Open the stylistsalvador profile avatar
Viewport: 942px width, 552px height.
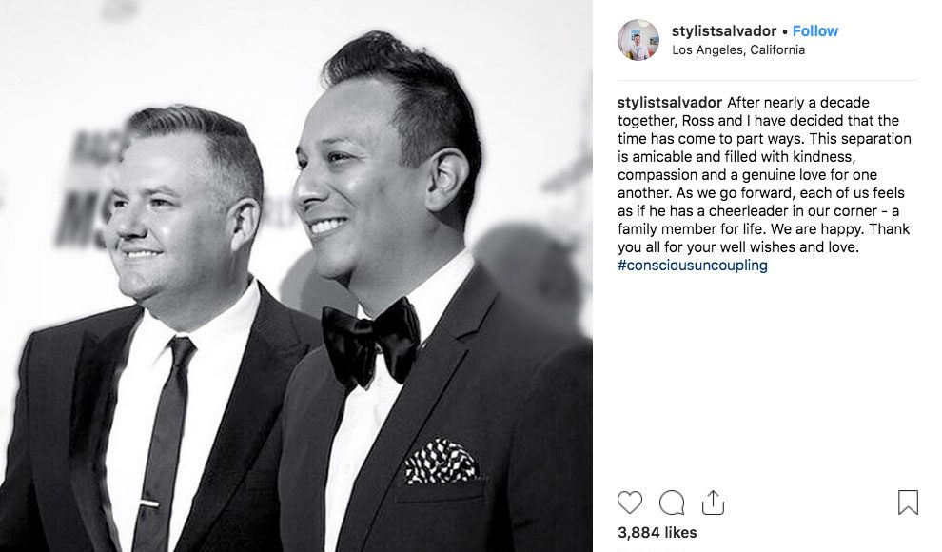tap(638, 40)
